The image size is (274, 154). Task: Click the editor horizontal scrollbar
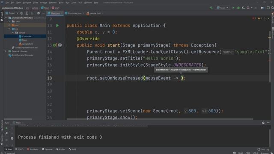(x=160, y=119)
